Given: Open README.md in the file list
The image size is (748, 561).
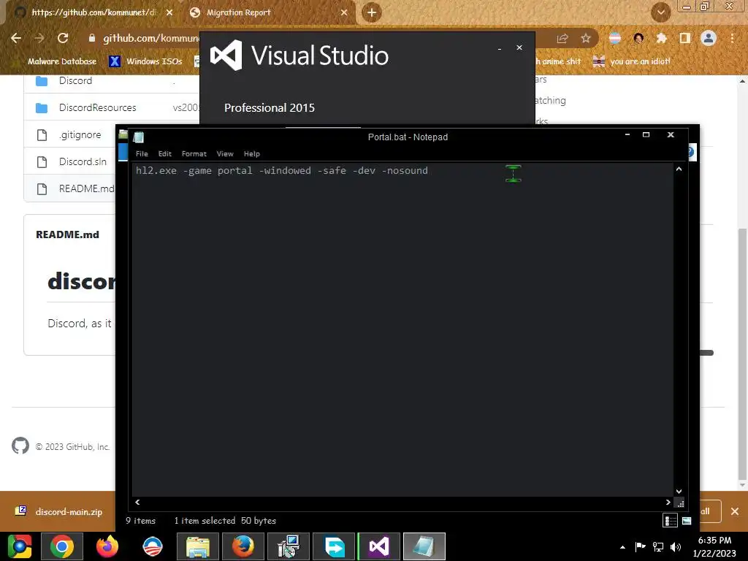Looking at the screenshot, I should click(86, 189).
